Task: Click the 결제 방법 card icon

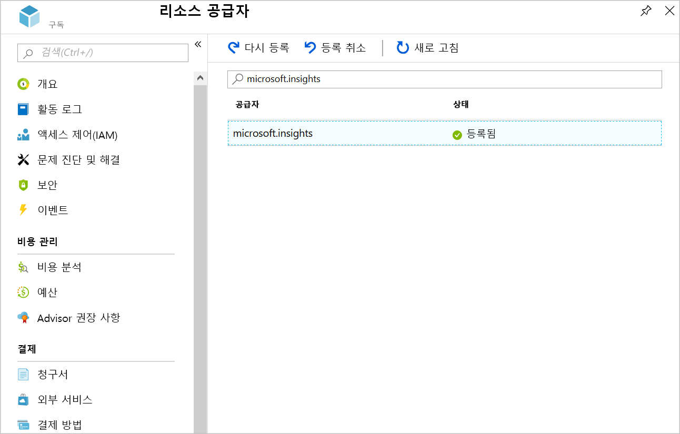Action: (x=23, y=425)
